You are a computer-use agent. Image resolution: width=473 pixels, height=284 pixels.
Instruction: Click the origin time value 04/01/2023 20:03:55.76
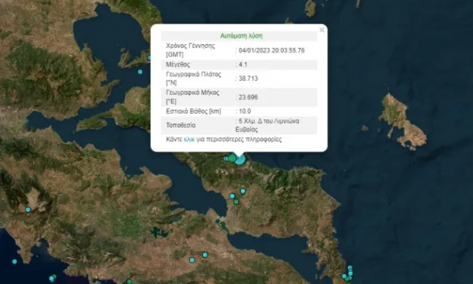(272, 50)
